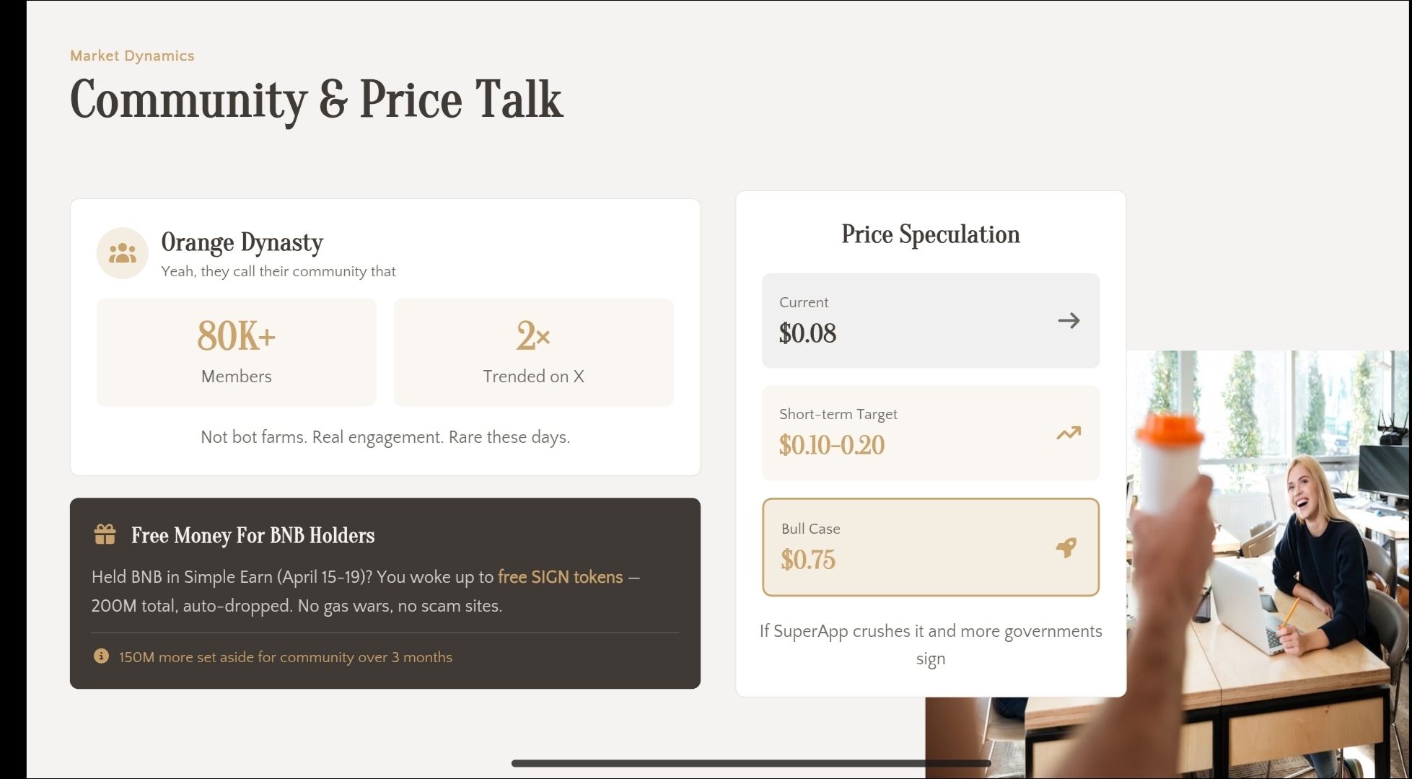Select the 2x Trended on X card

click(533, 352)
